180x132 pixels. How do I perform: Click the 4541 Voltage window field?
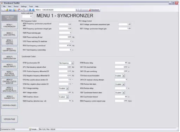(65, 93)
